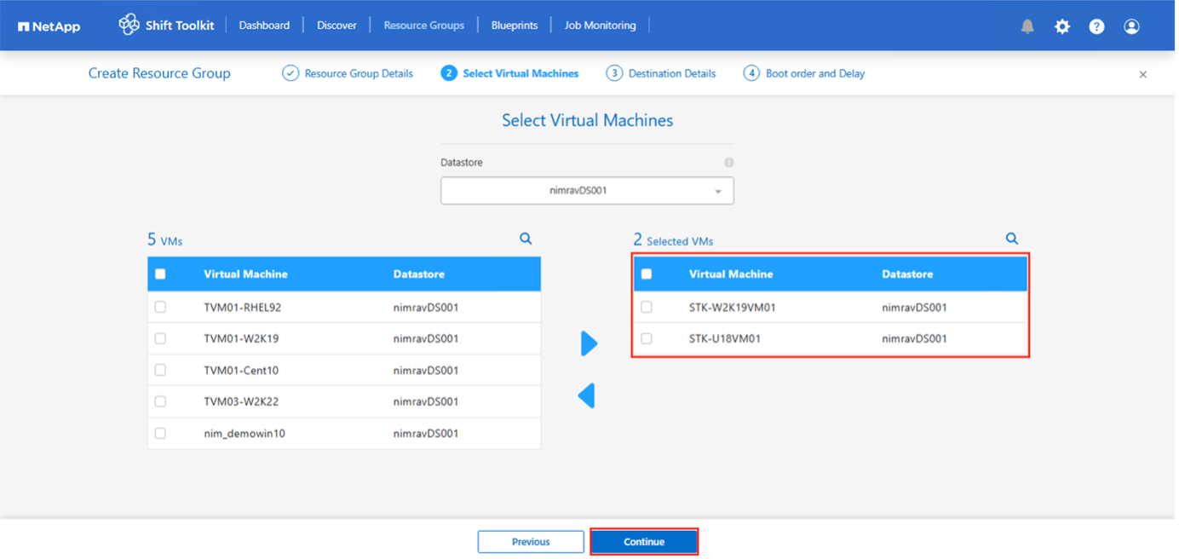Click the Previous button
1179x559 pixels.
(x=531, y=542)
